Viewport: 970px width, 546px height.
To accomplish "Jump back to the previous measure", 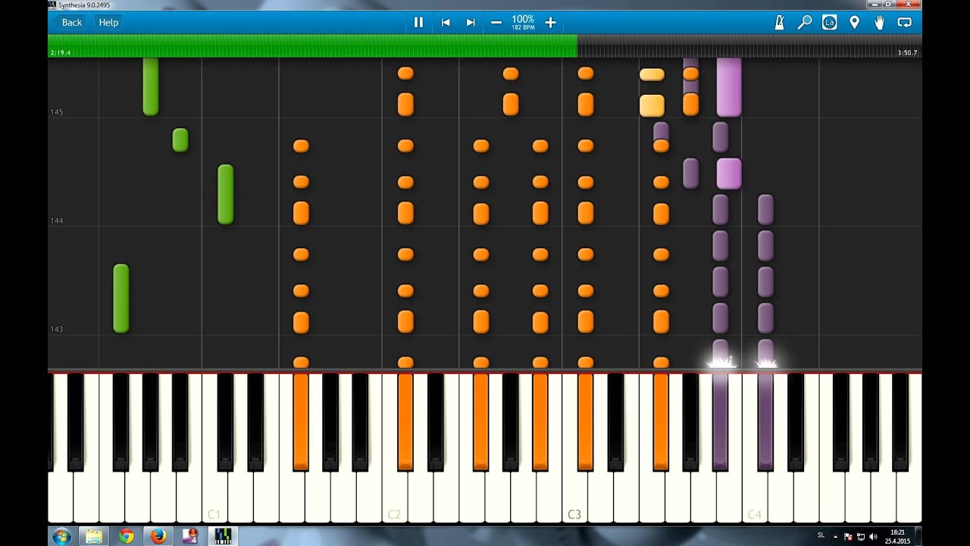I will pos(446,23).
